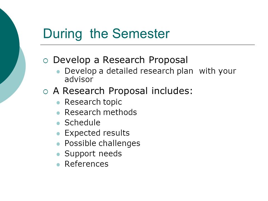The image size is (268, 201).
Task: Select the 'Possible challenges' item
Action: 102,143
